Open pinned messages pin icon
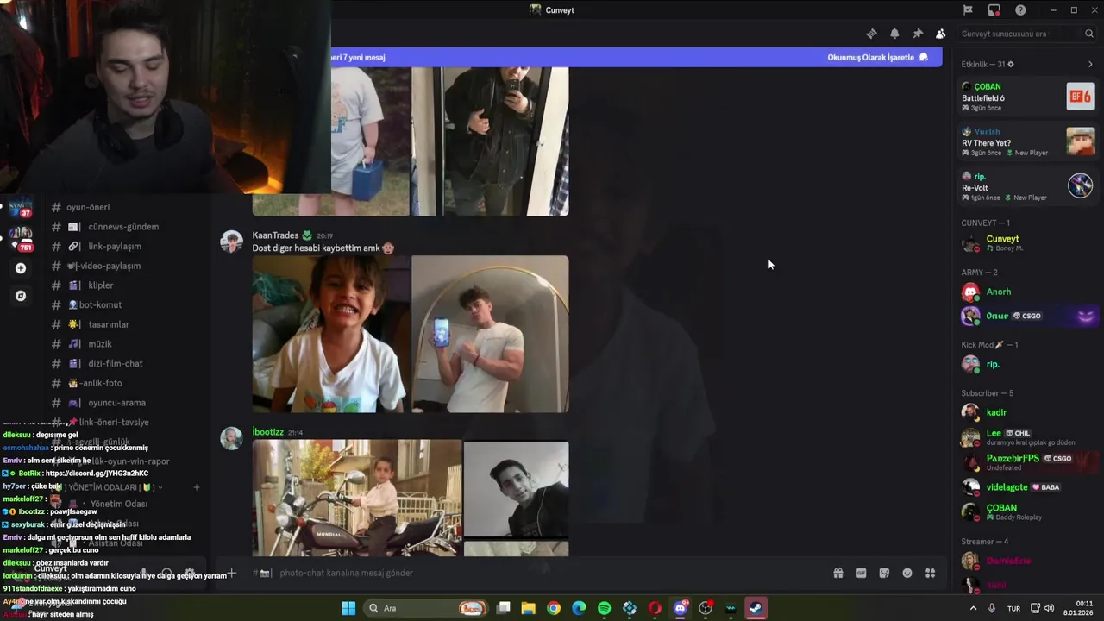This screenshot has height=621, width=1104. coord(918,34)
